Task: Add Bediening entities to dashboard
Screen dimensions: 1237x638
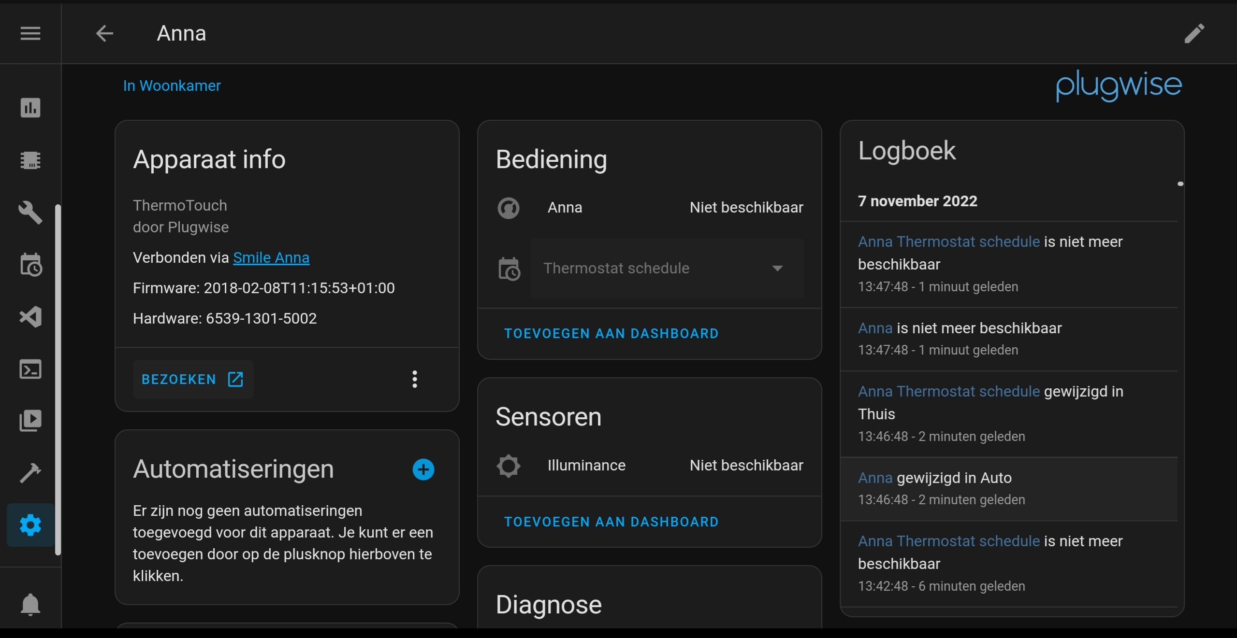Action: point(611,333)
